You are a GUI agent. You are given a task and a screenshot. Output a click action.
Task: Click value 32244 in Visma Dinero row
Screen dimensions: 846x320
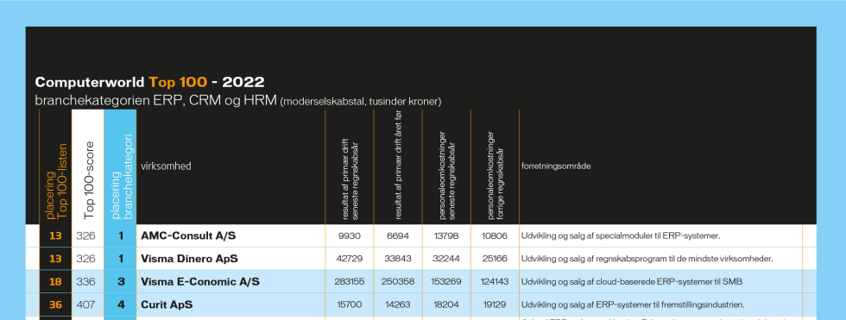(x=446, y=259)
